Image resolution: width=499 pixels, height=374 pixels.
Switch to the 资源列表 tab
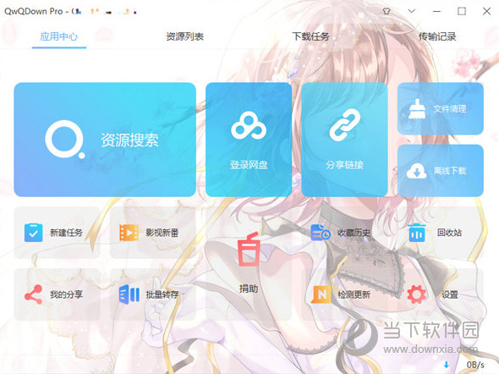coord(185,36)
